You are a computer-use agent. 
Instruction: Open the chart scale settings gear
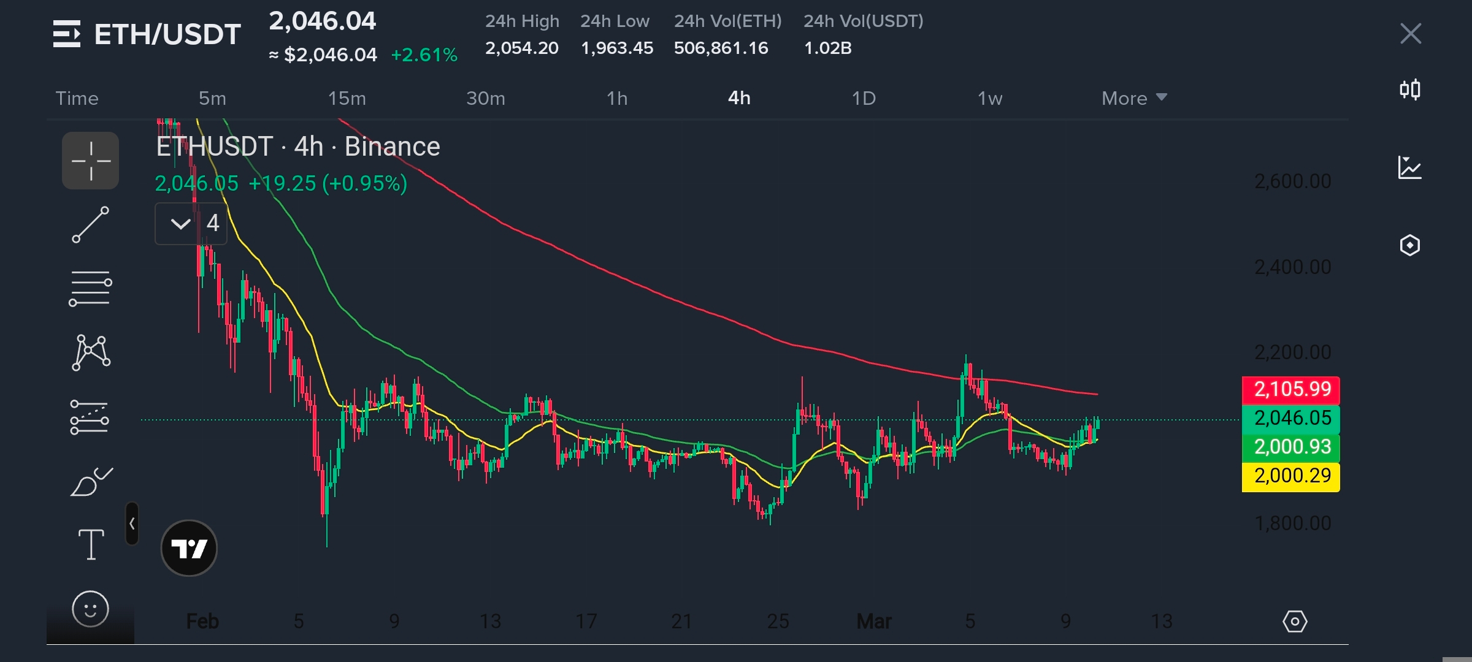pos(1295,622)
